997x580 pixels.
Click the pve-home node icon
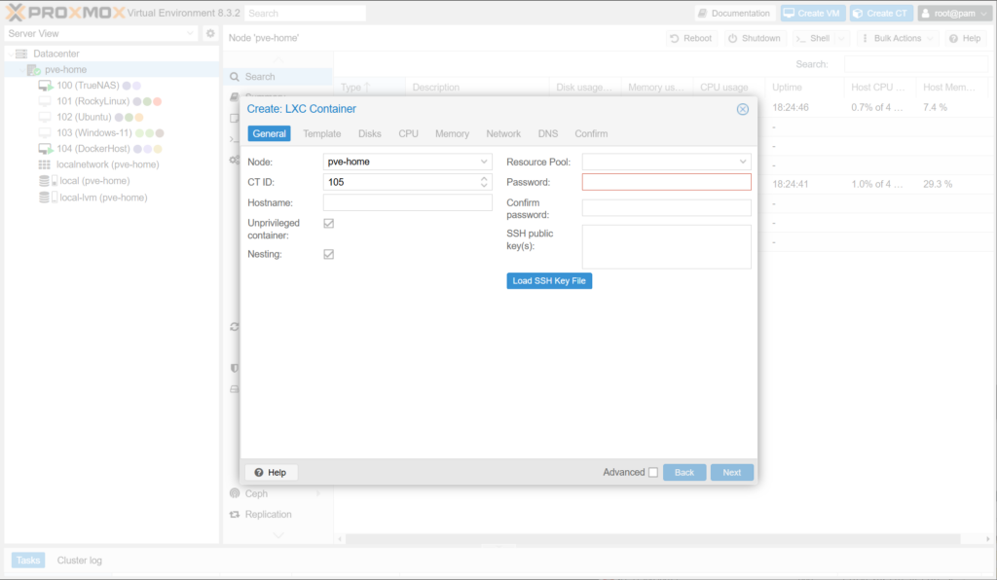coord(33,70)
